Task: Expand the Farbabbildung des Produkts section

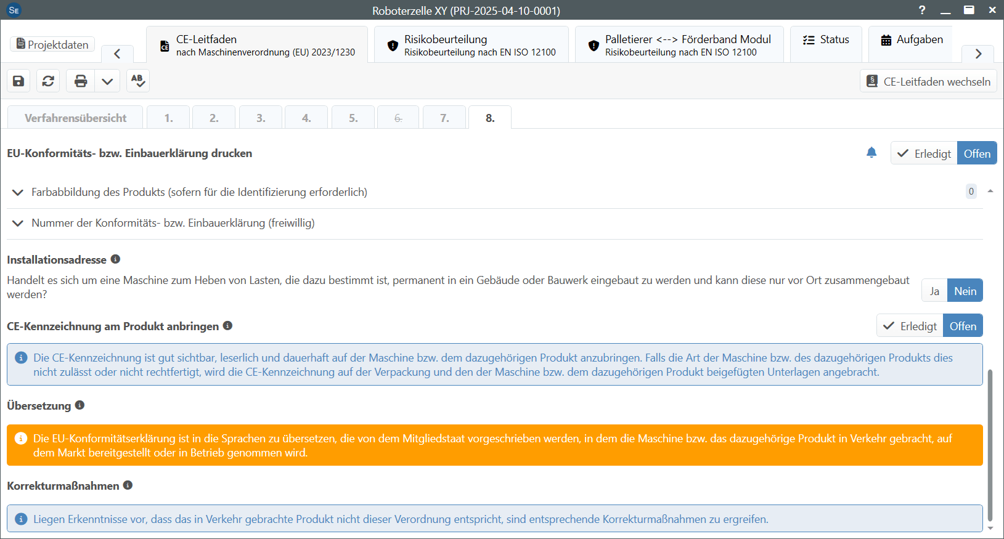Action: 18,192
